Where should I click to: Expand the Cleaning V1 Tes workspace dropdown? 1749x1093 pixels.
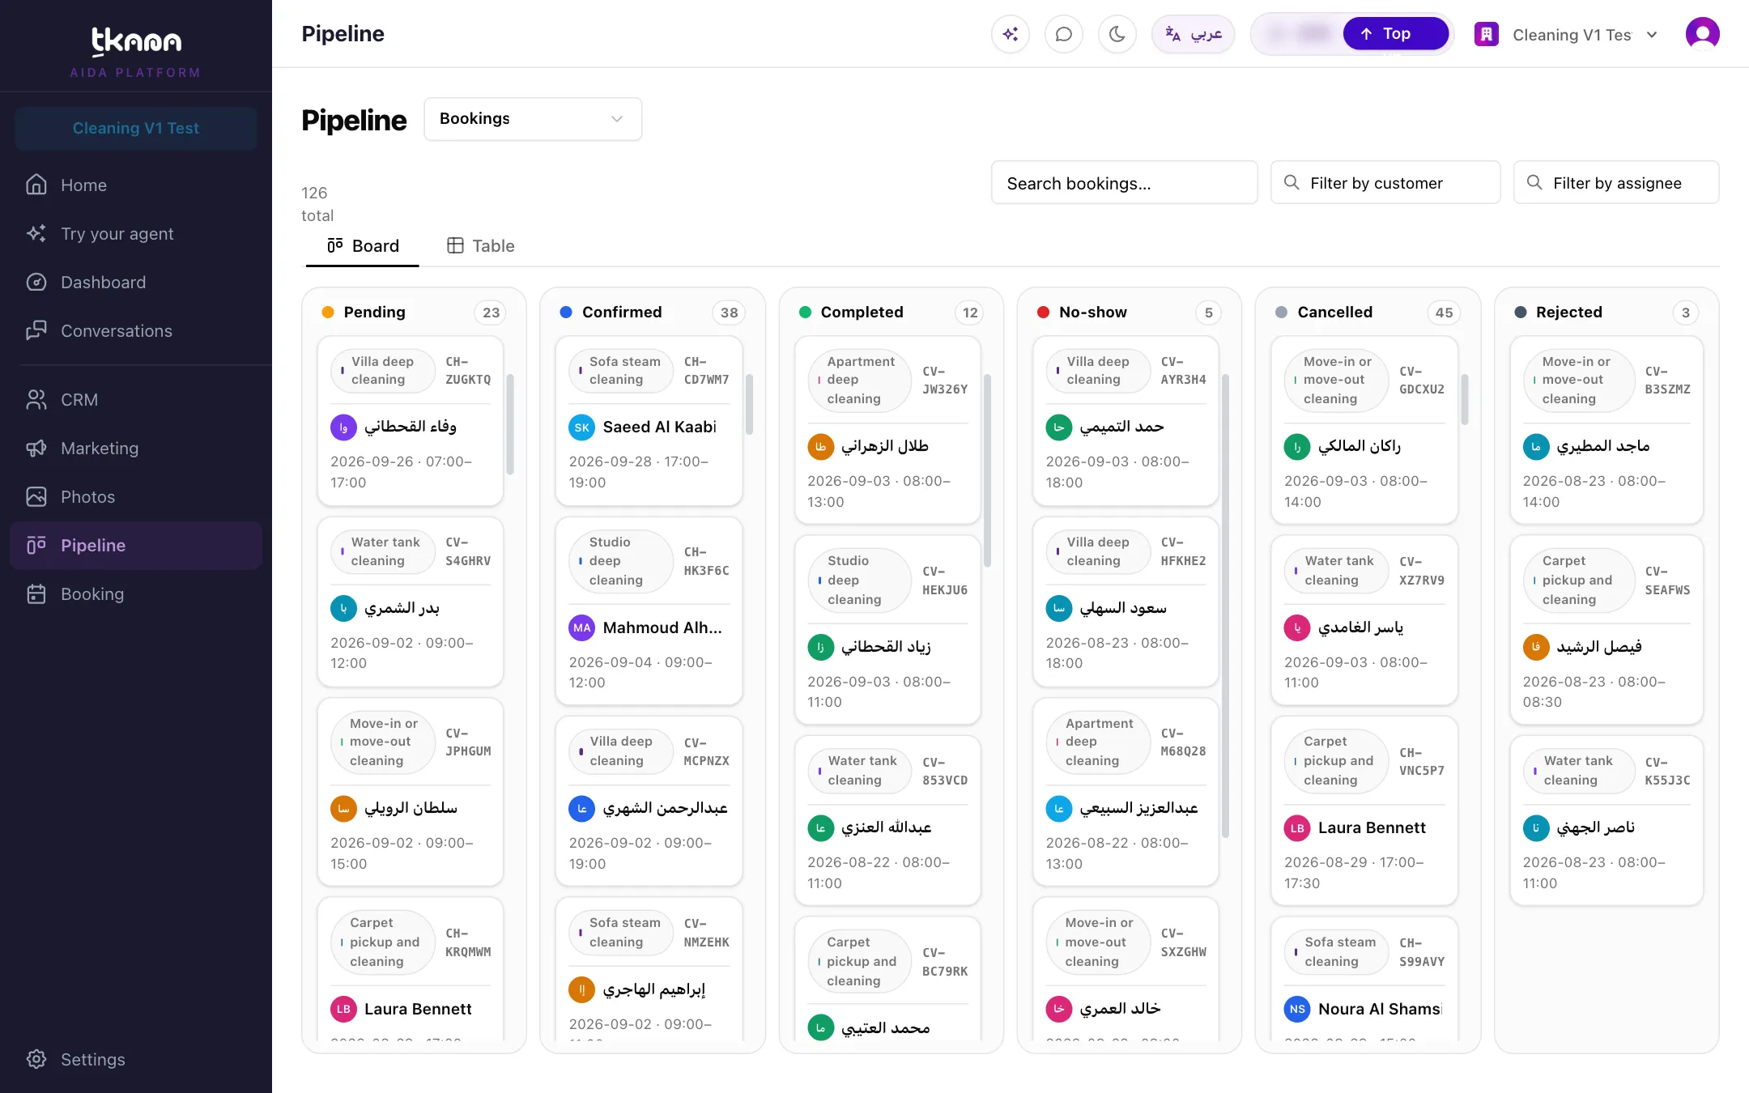click(x=1566, y=35)
